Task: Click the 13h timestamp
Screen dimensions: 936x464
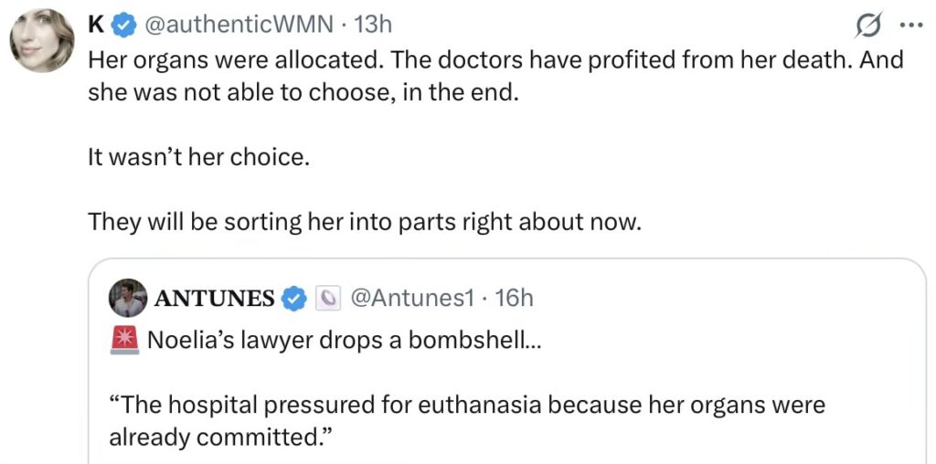Action: pos(372,26)
